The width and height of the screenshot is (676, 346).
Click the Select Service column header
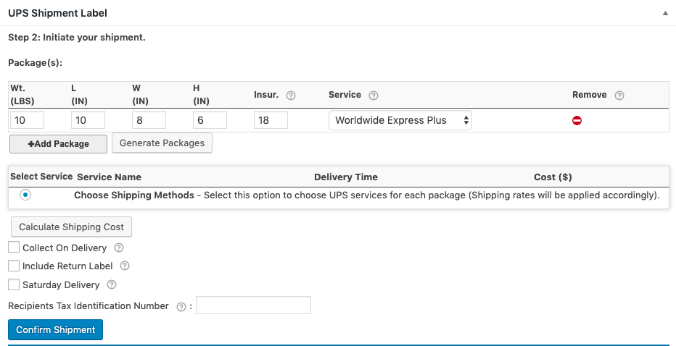[x=41, y=177]
